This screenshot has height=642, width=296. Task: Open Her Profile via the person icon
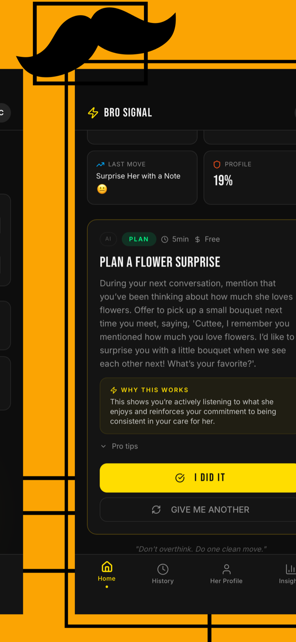[227, 569]
